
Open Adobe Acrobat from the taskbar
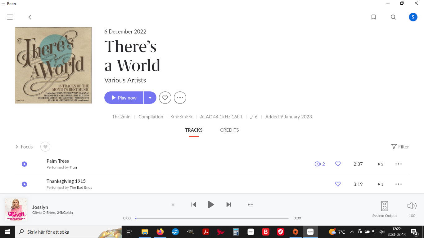tap(205, 231)
